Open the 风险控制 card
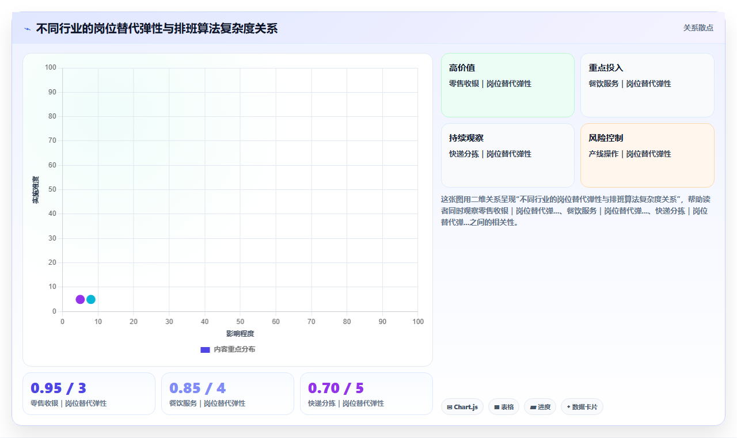This screenshot has width=737, height=438. tap(647, 155)
